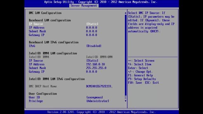Click Baseboard LAN configuration heading
The width and height of the screenshot is (203, 114).
click(x=50, y=20)
